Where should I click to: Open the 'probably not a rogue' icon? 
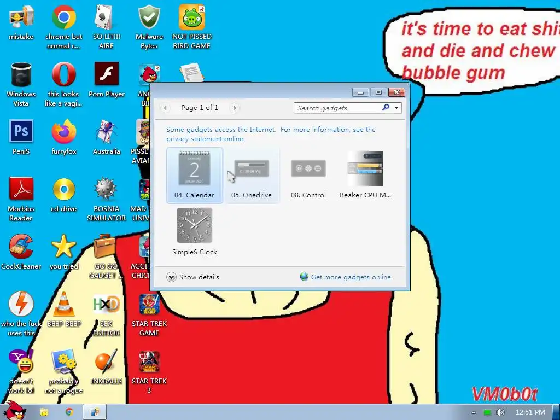[x=63, y=372]
